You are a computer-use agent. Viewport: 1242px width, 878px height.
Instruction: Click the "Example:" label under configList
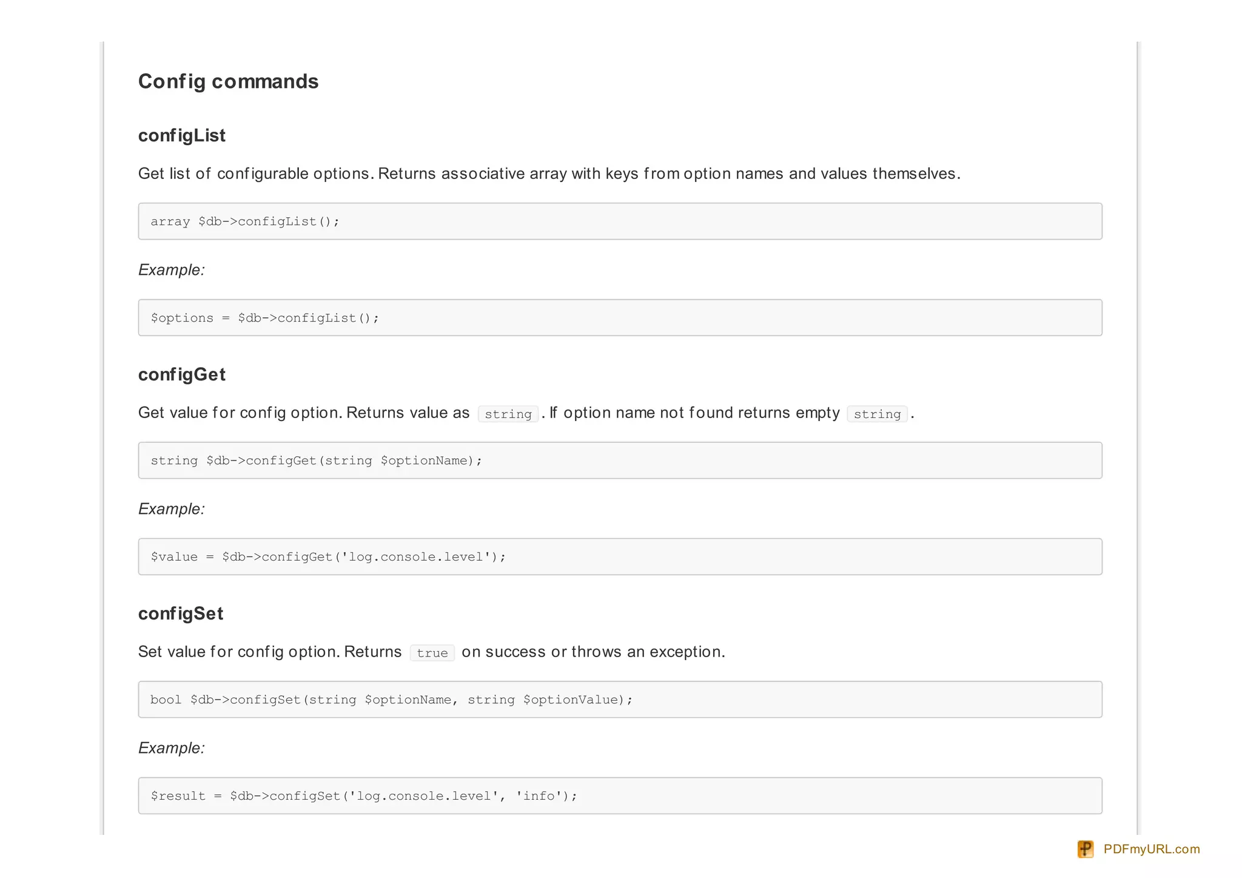172,270
